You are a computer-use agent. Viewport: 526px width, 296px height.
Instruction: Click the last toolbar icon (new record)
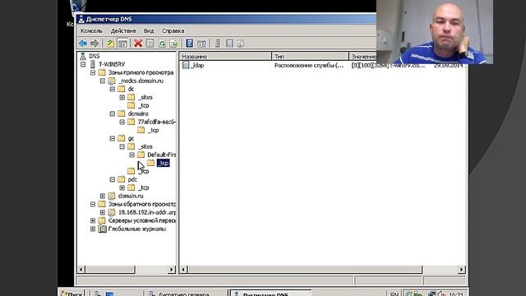point(241,44)
